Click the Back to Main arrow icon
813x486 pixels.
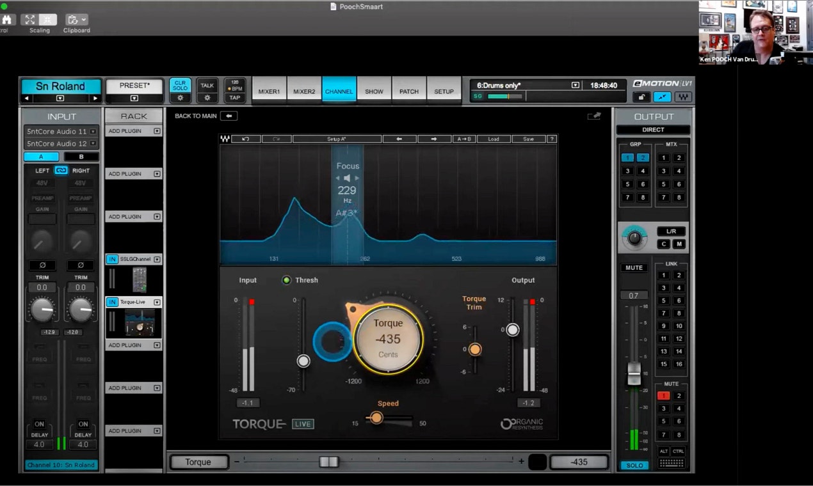tap(229, 116)
